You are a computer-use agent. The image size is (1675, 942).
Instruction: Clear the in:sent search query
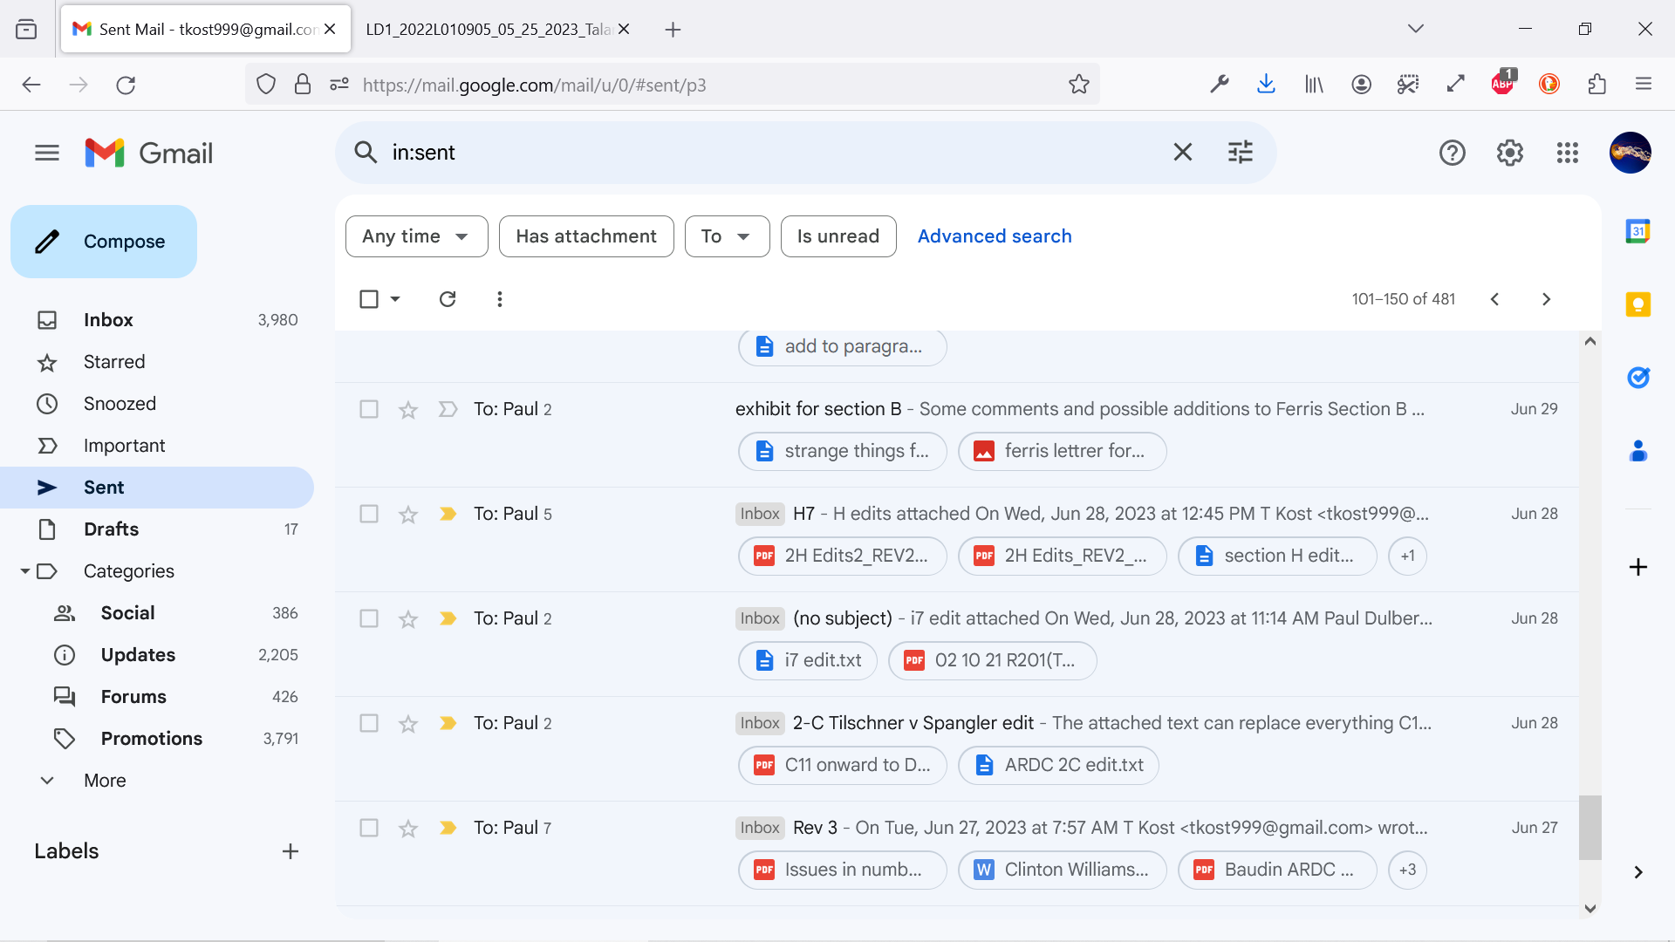pos(1182,152)
